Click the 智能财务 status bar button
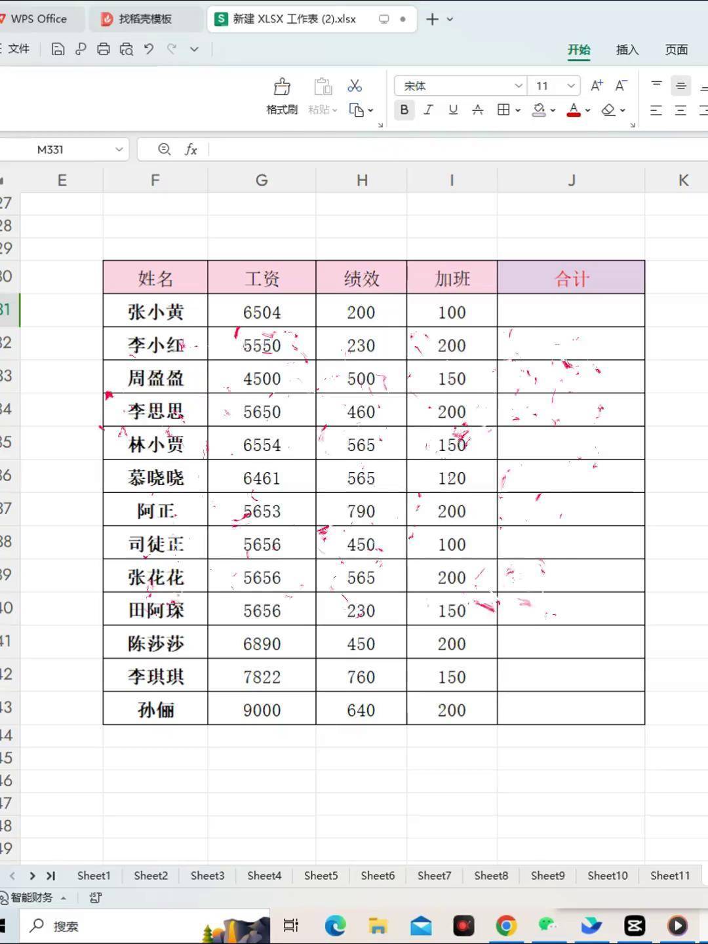708x944 pixels. (x=31, y=897)
